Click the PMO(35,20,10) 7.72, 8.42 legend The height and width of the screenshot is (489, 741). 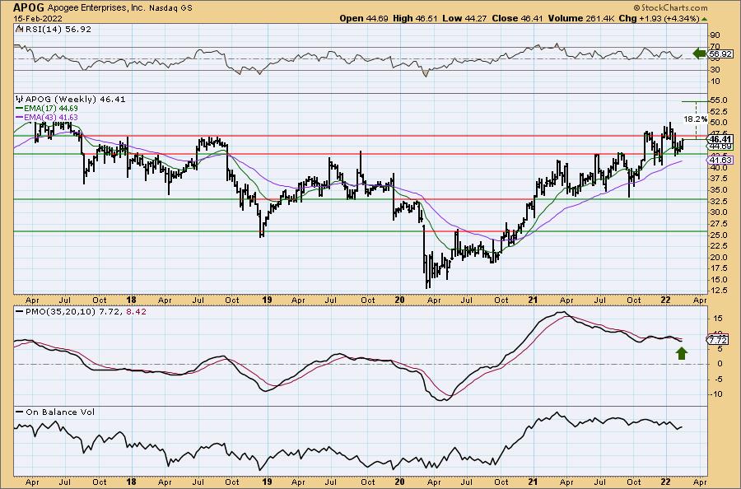[x=82, y=312]
